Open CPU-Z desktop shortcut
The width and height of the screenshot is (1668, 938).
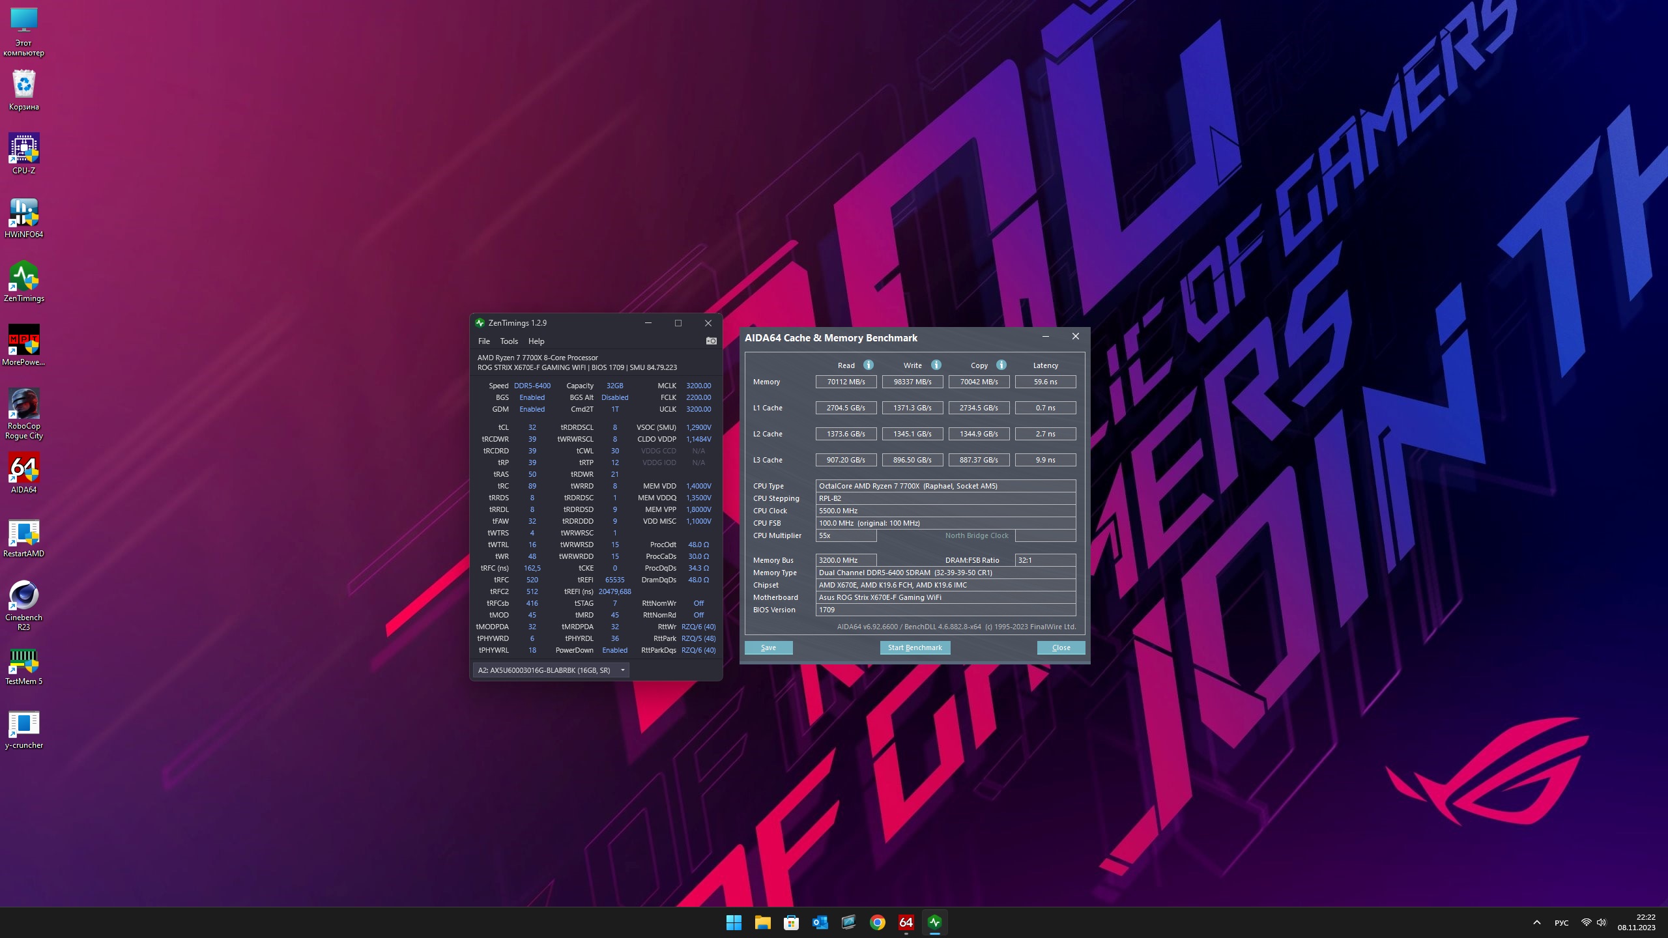pos(24,154)
